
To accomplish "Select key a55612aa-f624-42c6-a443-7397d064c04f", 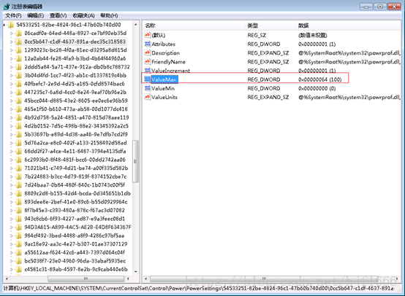I will coord(75,252).
